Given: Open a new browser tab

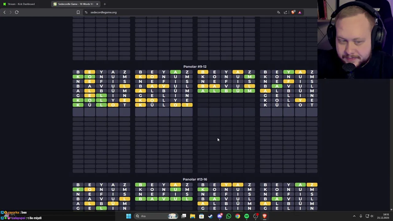Looking at the screenshot, I should coord(105,4).
